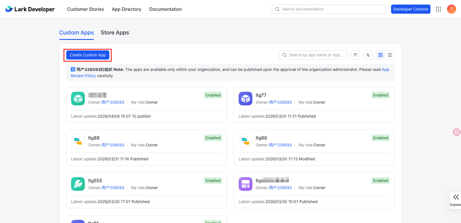Click the ltg88 app icon
The width and height of the screenshot is (461, 223).
pyautogui.click(x=78, y=141)
